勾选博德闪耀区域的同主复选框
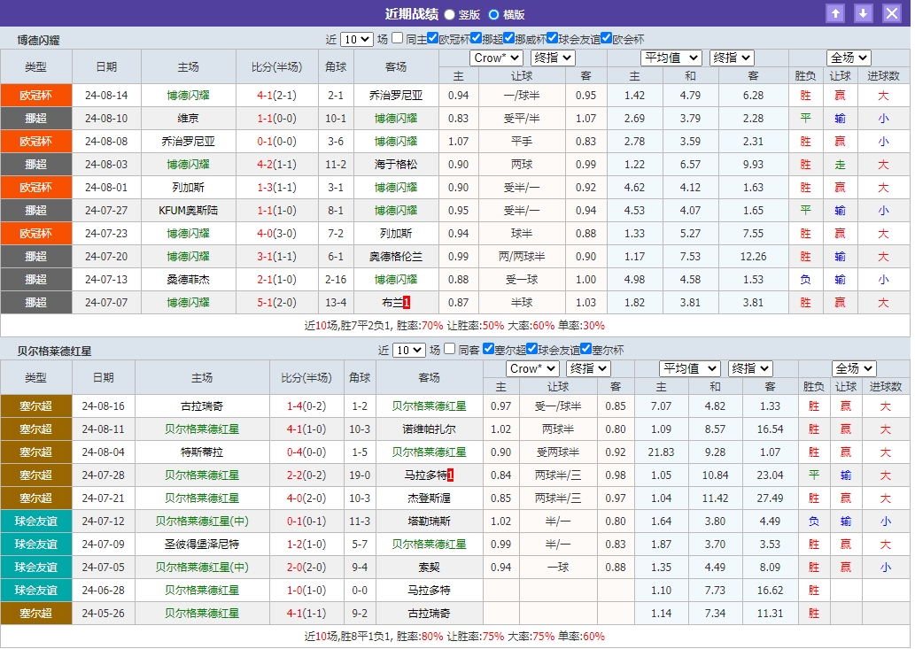The height and width of the screenshot is (649, 915). 395,39
